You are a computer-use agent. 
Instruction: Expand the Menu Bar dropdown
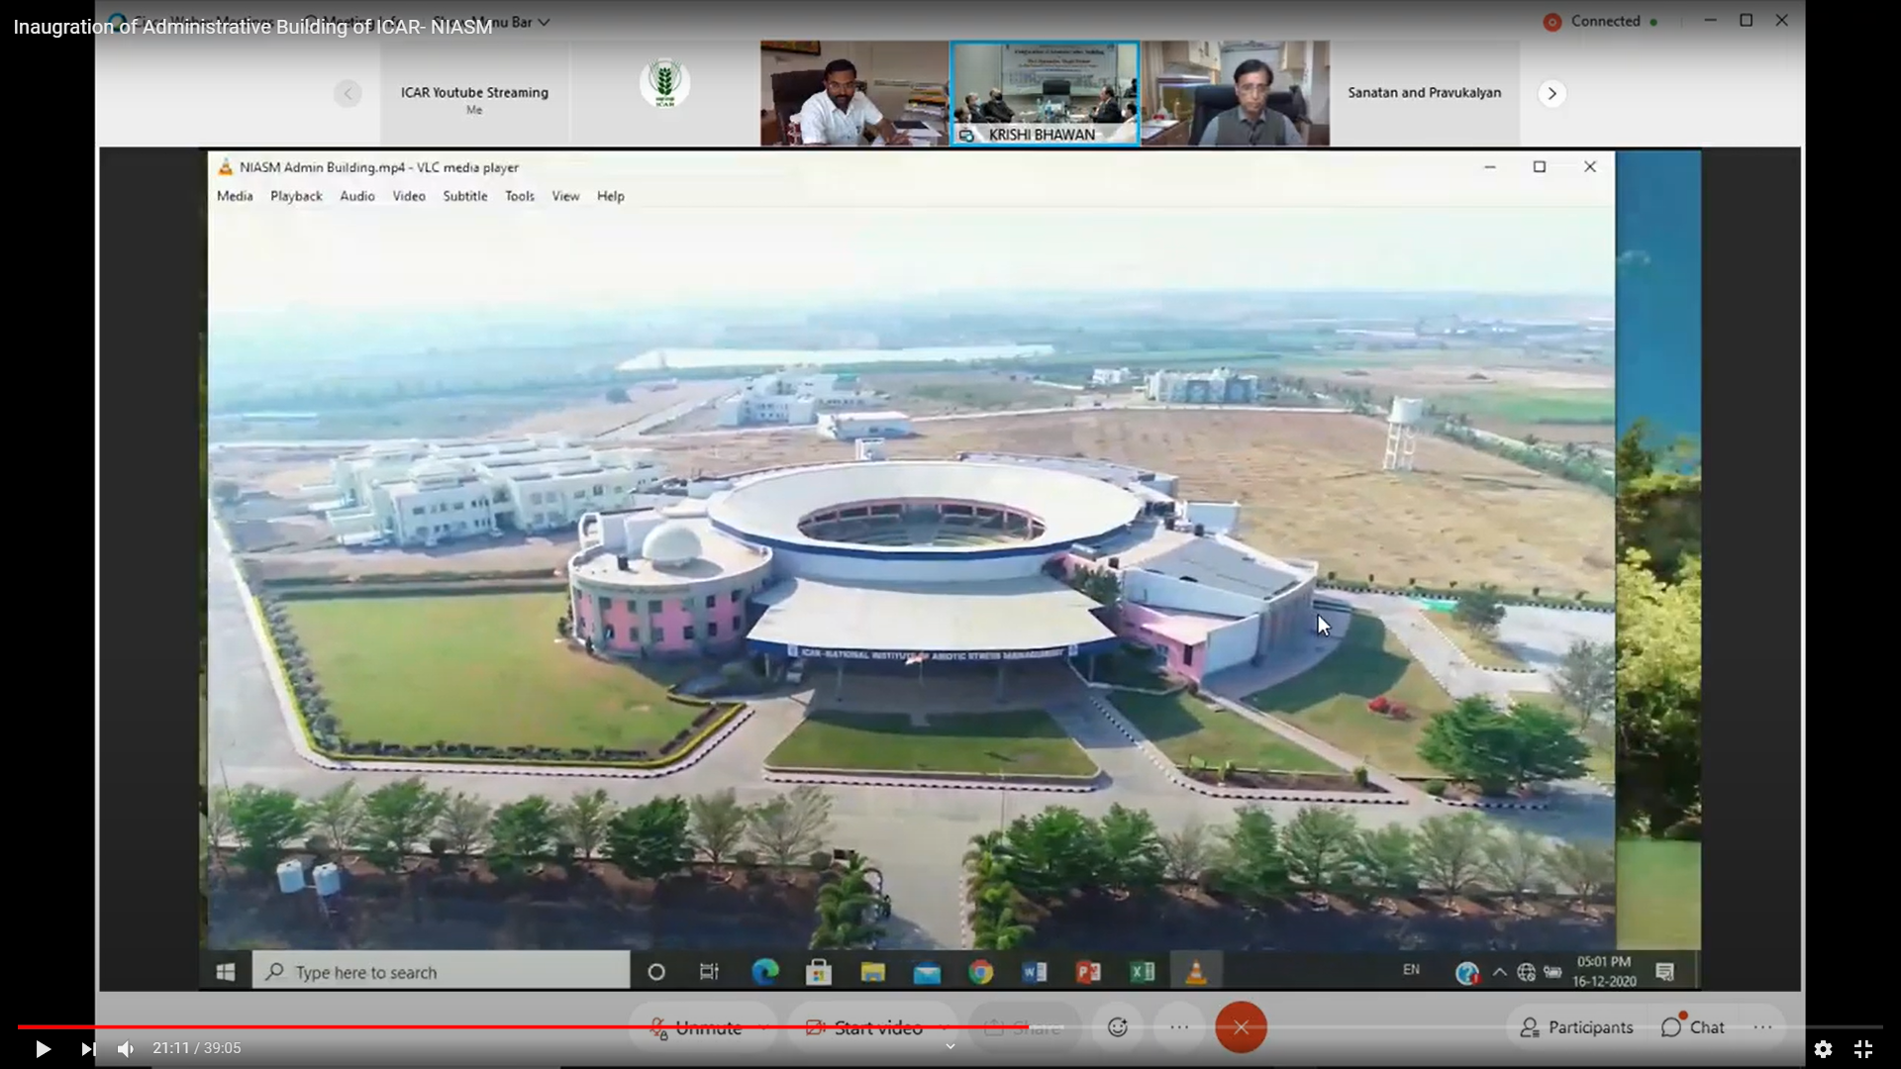click(543, 22)
